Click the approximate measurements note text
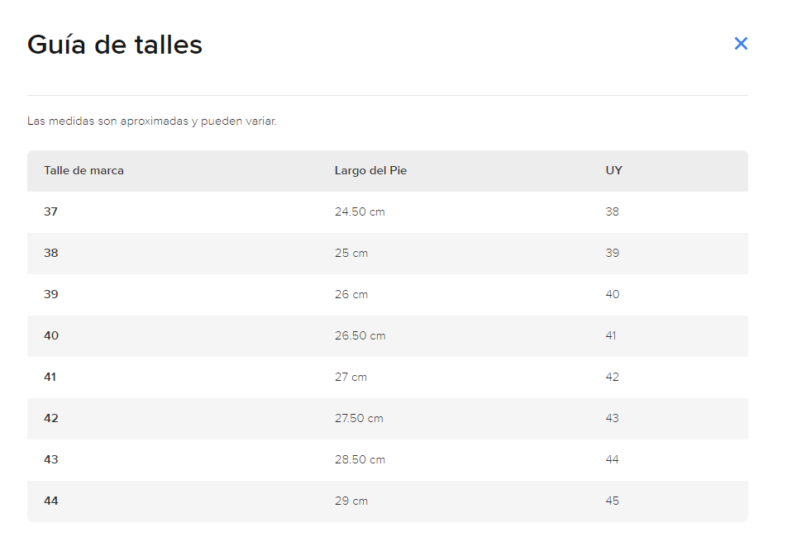 tap(152, 121)
